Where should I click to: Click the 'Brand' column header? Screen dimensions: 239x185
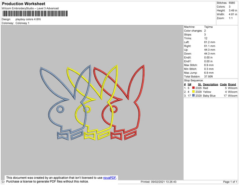(x=232, y=85)
